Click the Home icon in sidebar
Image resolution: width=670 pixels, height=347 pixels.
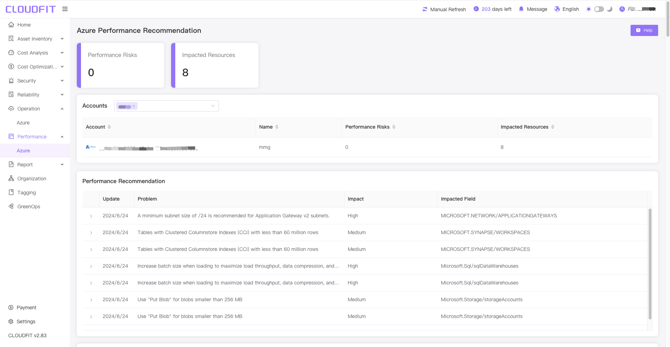[11, 25]
